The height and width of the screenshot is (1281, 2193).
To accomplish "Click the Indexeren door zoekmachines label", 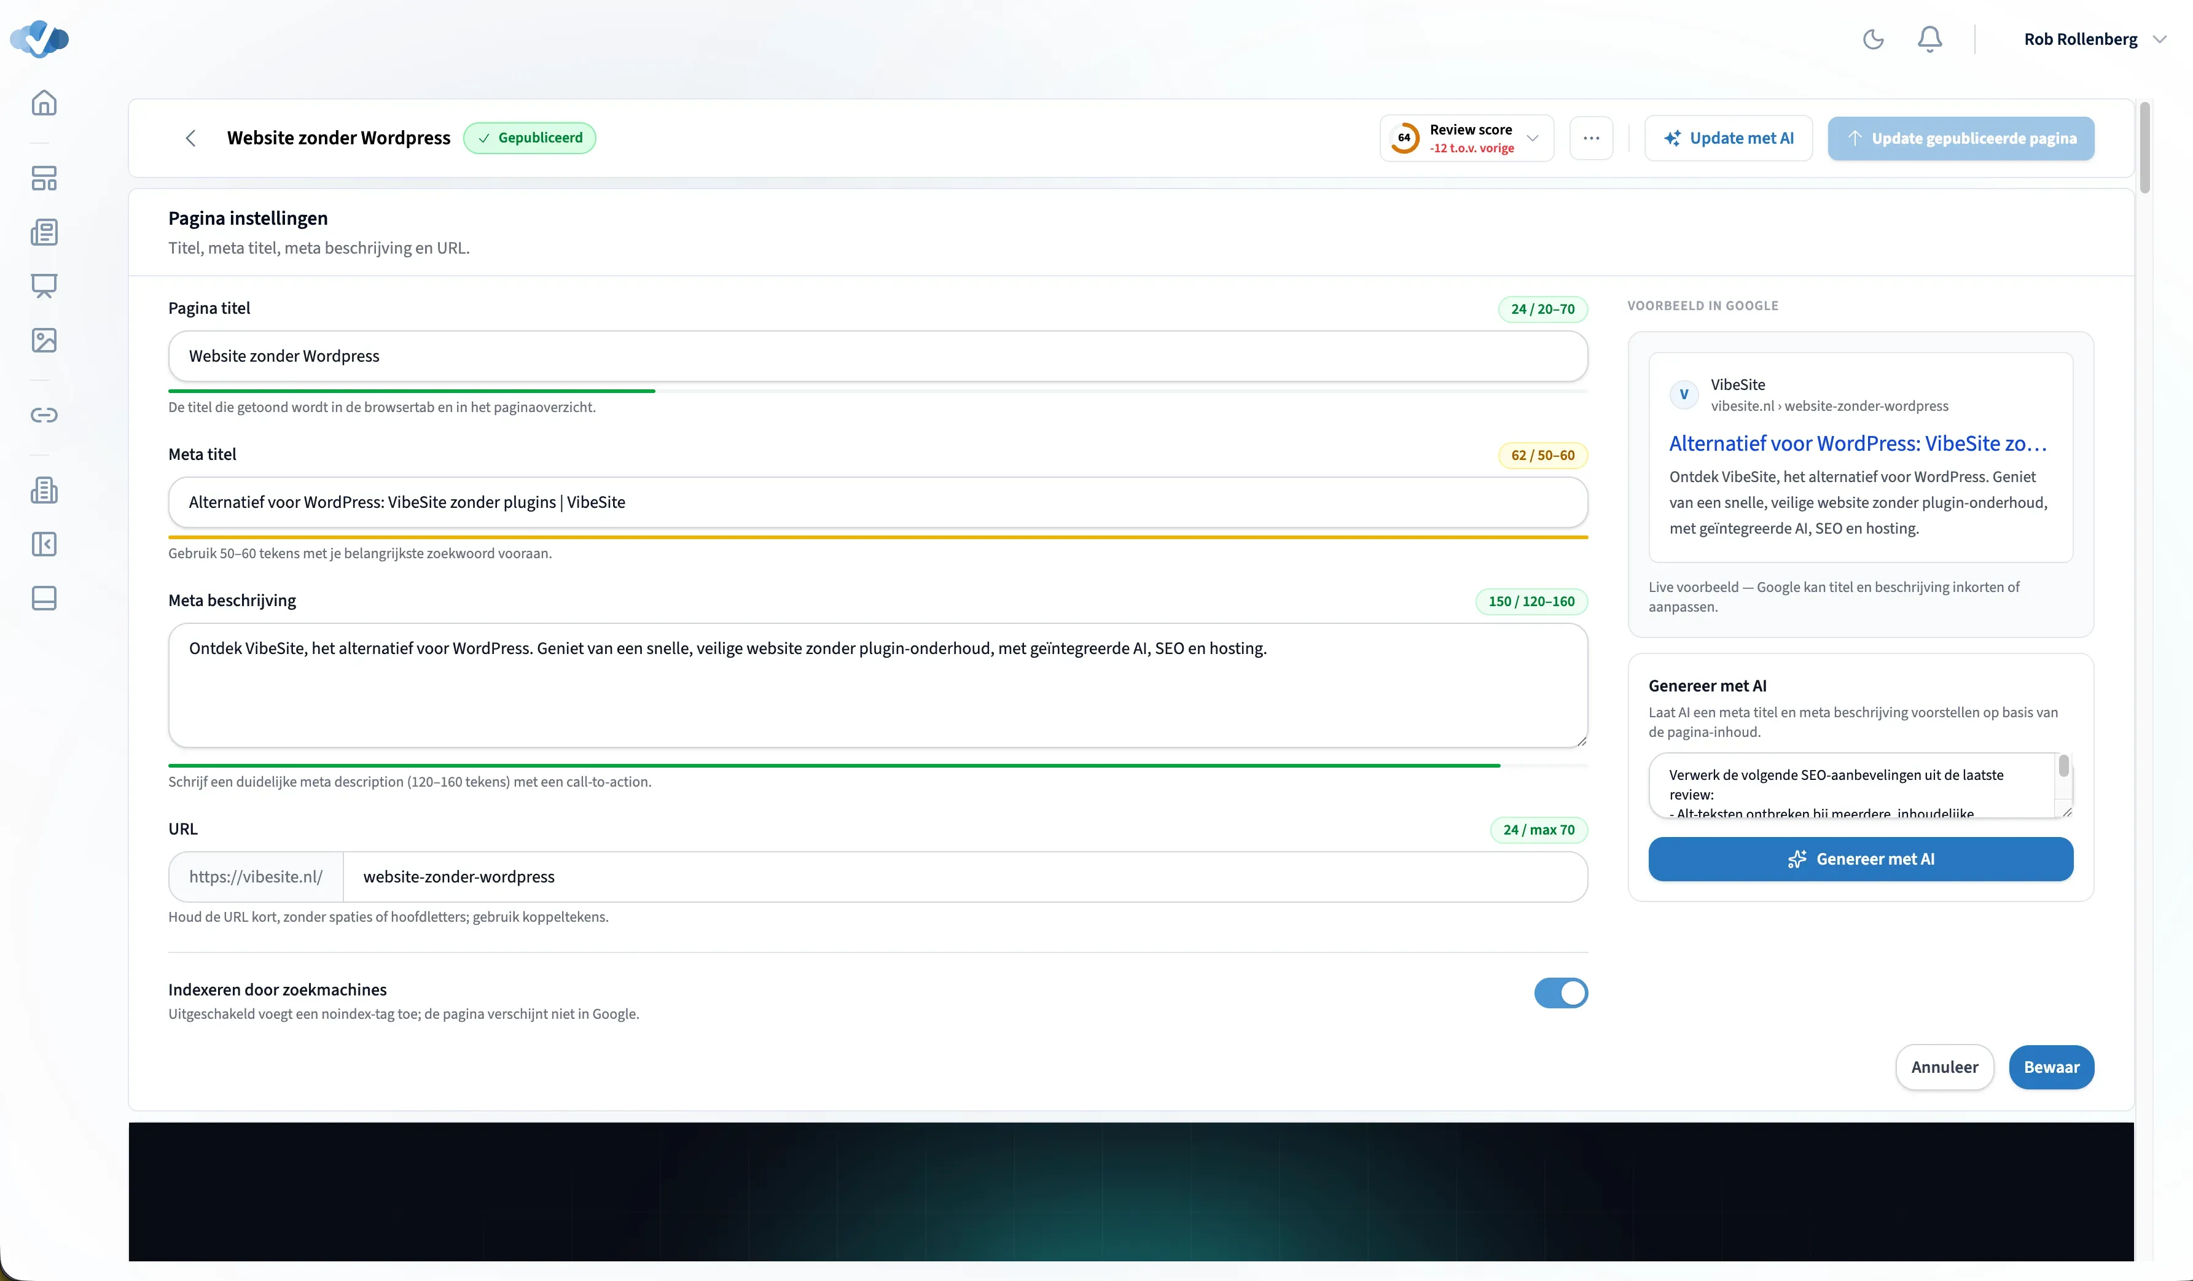I will point(278,989).
